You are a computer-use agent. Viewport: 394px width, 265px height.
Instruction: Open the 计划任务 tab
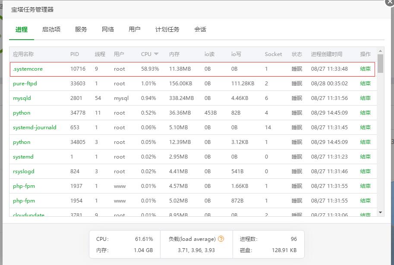tap(167, 29)
